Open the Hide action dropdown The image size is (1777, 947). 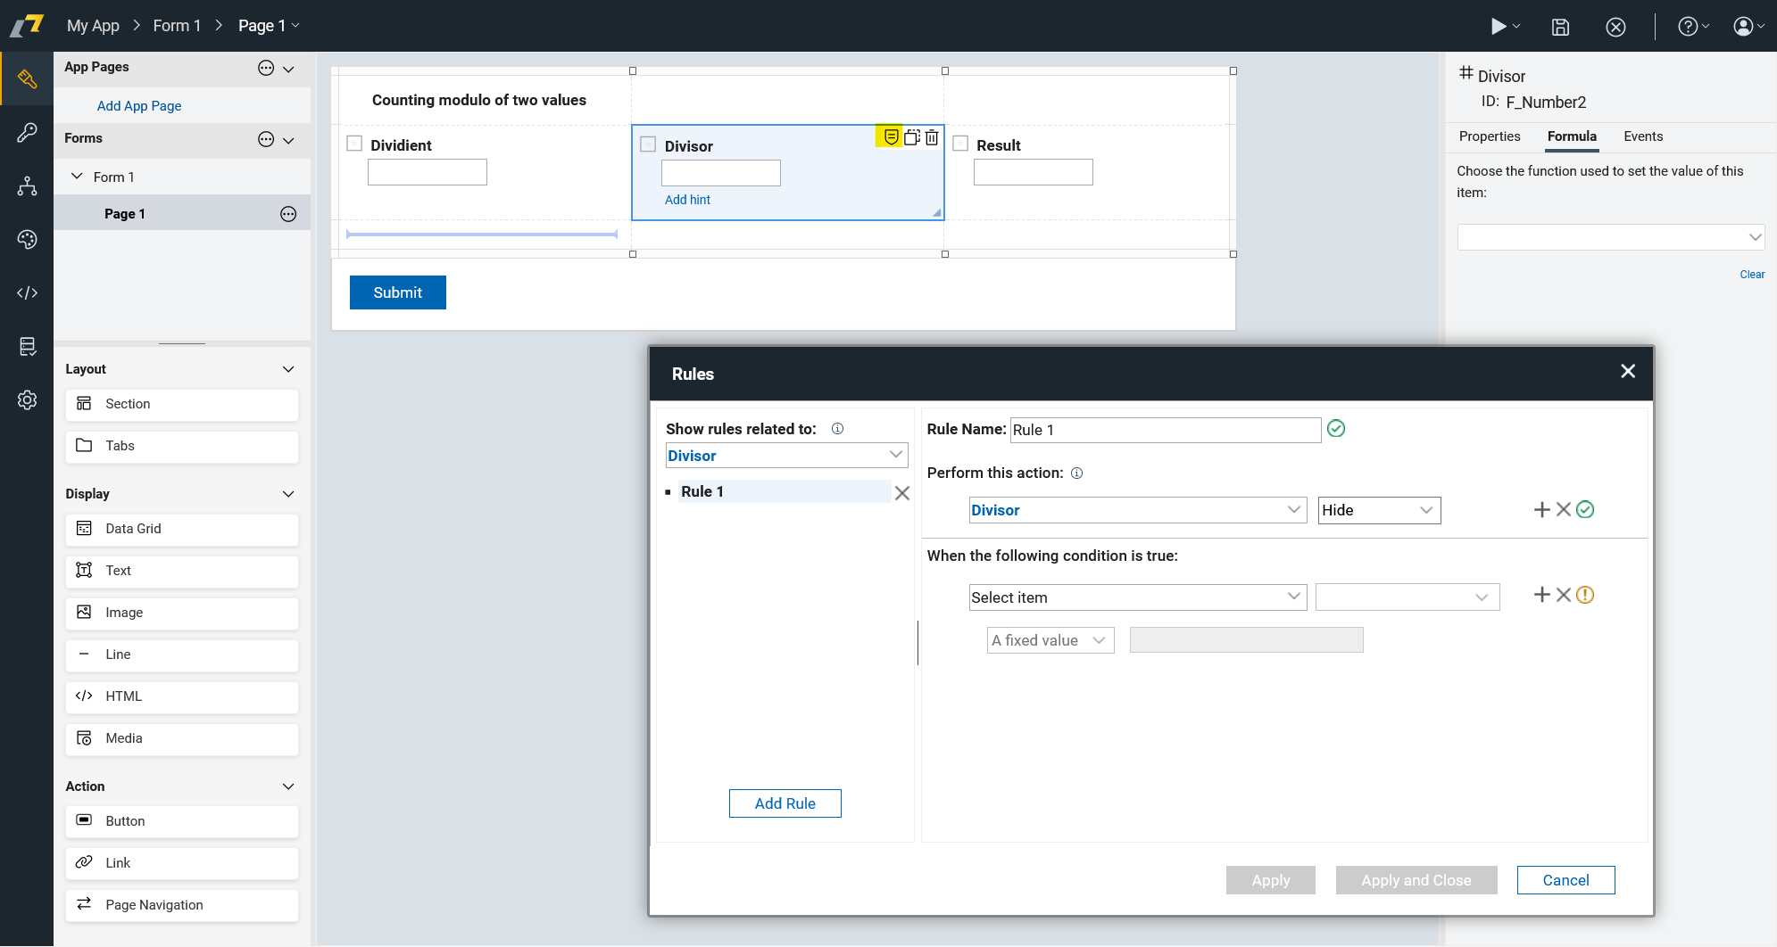1379,510
